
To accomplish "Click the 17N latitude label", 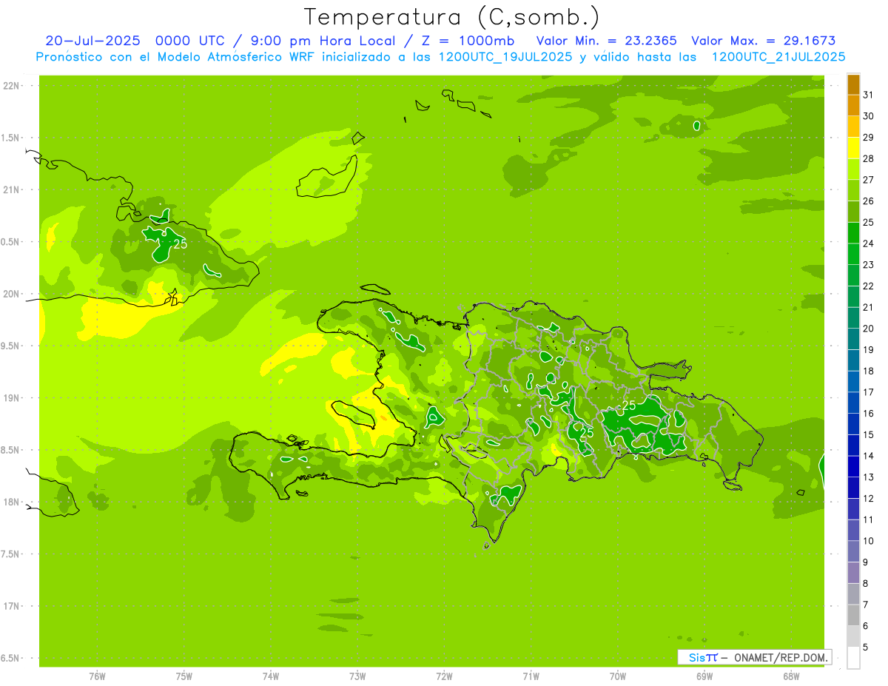I will [12, 606].
